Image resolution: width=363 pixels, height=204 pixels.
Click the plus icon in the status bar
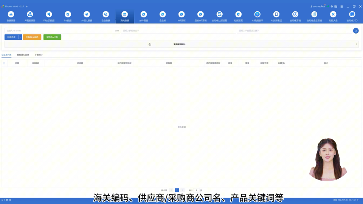pos(358,200)
